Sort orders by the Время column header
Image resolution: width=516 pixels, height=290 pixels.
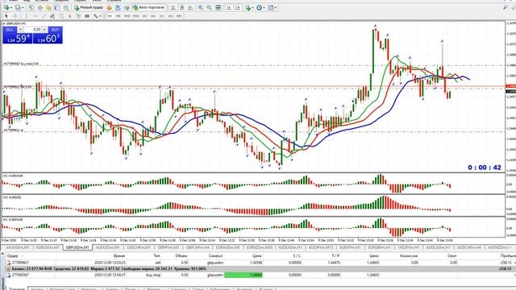point(119,255)
